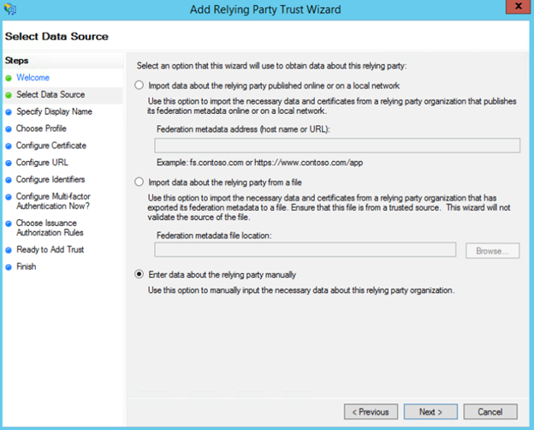The height and width of the screenshot is (430, 534).
Task: Click the Federation metadata file location field
Action: [x=305, y=250]
